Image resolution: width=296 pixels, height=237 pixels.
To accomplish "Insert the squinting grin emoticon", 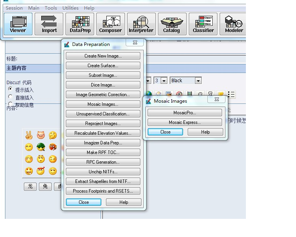I will [x=53, y=159].
